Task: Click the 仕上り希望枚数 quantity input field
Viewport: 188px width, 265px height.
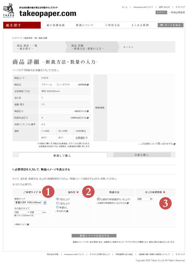Action: (143, 199)
